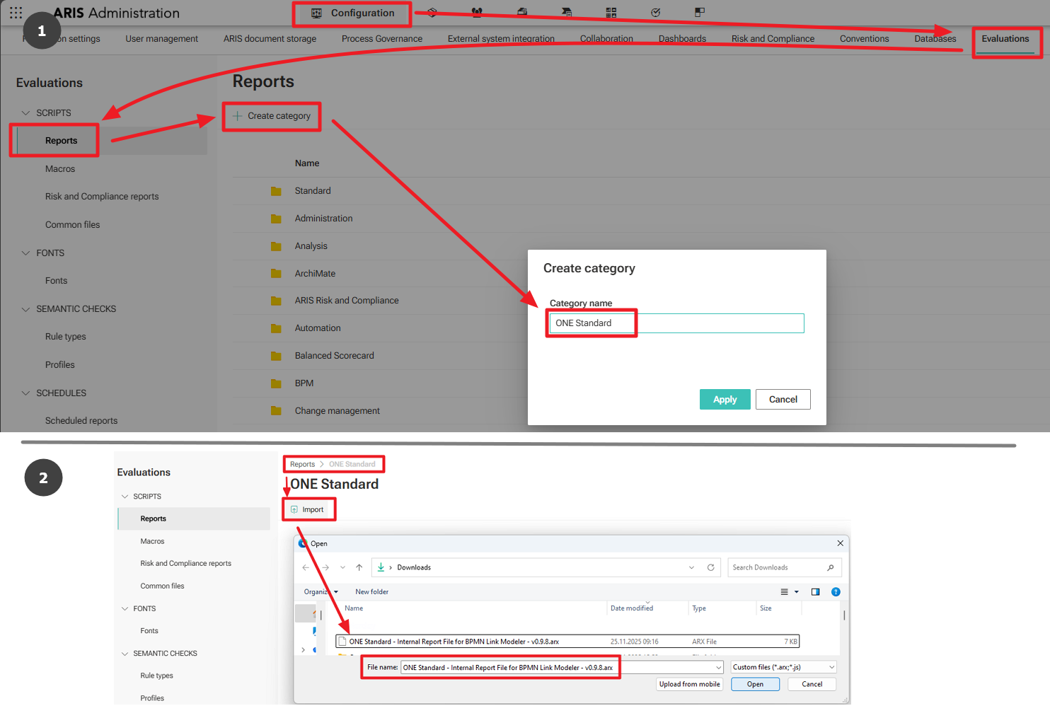Open the Standard reports folder

tap(313, 191)
